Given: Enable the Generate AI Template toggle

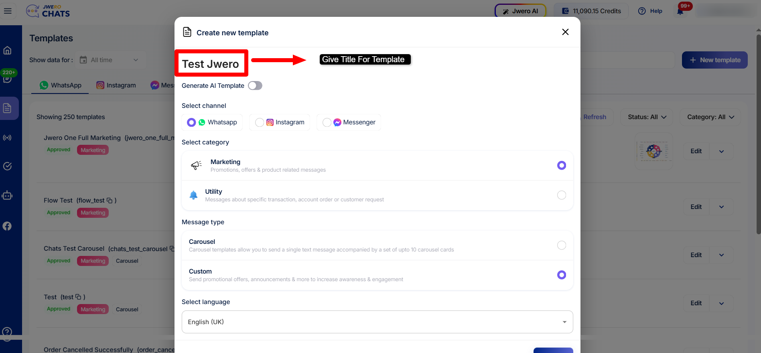Looking at the screenshot, I should 255,86.
